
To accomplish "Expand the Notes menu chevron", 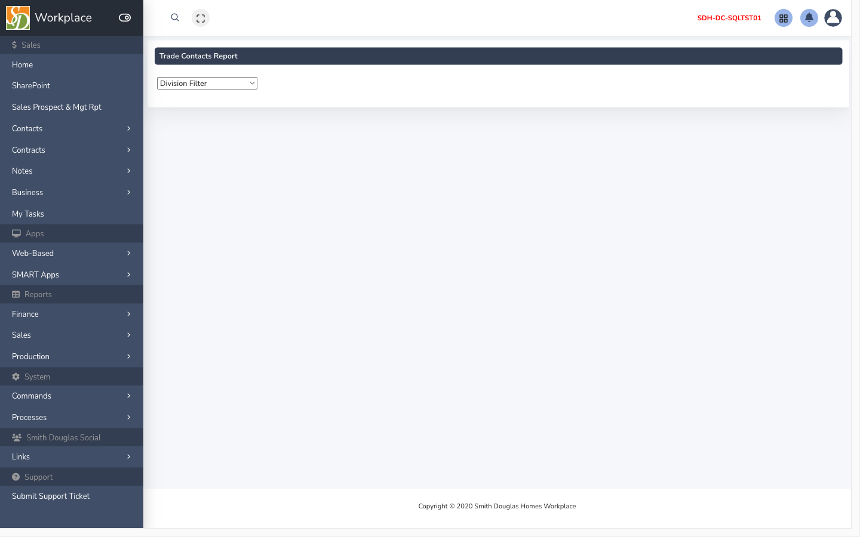I will pyautogui.click(x=128, y=171).
